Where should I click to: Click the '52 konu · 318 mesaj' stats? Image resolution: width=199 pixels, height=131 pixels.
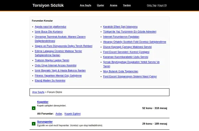(x=155, y=108)
